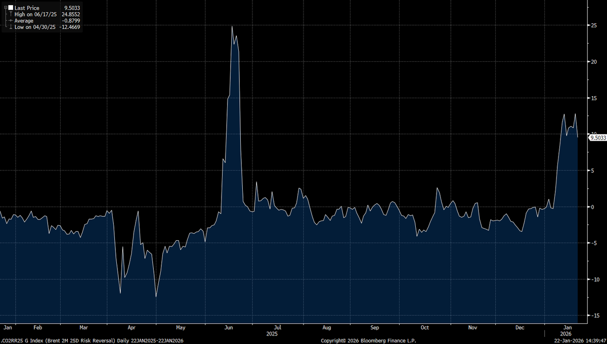Select the Last Price legend label
The width and height of the screenshot is (607, 344).
[27, 8]
